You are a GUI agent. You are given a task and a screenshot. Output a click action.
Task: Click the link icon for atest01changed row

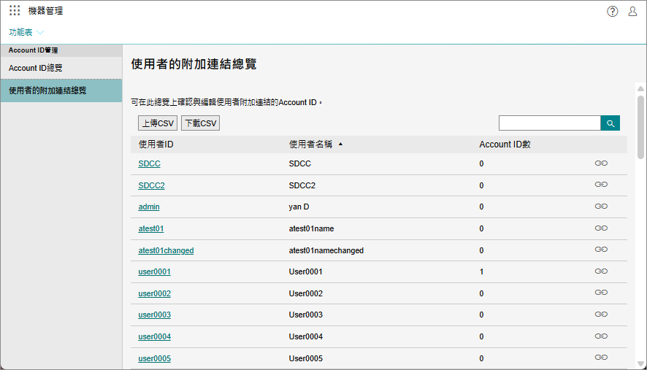click(601, 250)
